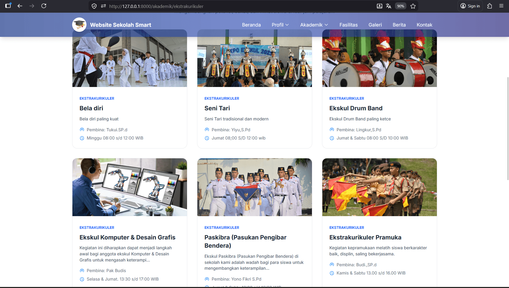Click the translate page icon
The width and height of the screenshot is (509, 288).
point(389,6)
